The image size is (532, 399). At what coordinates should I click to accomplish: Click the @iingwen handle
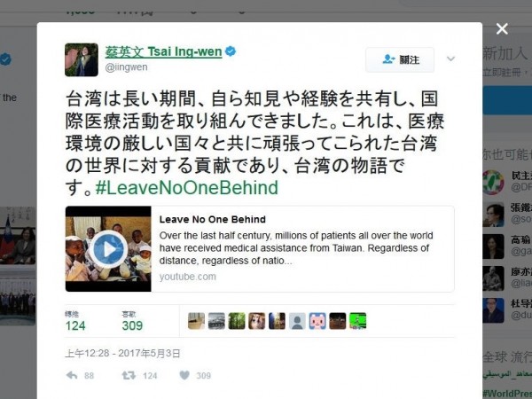coord(126,67)
